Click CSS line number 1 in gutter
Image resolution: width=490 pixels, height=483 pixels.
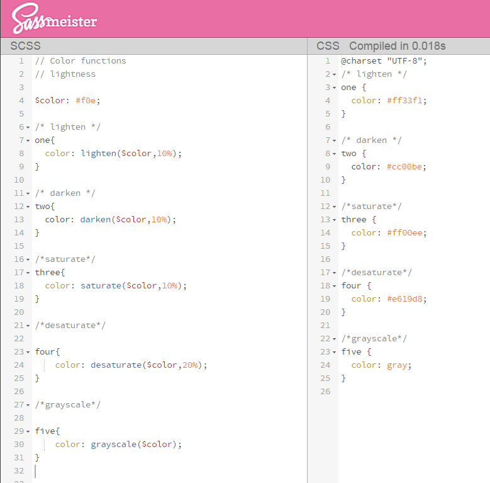(328, 60)
